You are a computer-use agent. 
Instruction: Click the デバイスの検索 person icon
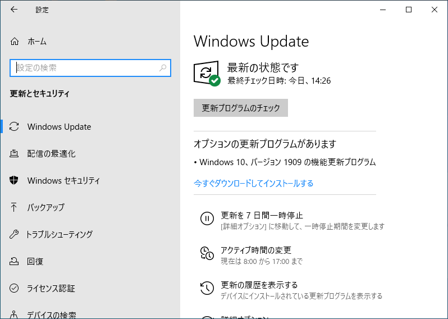pyautogui.click(x=14, y=315)
